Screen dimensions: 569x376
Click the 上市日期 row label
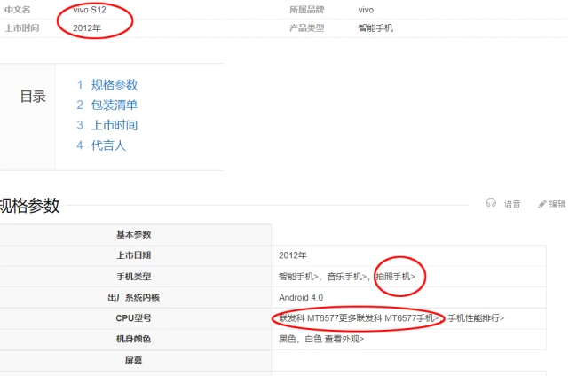point(133,255)
